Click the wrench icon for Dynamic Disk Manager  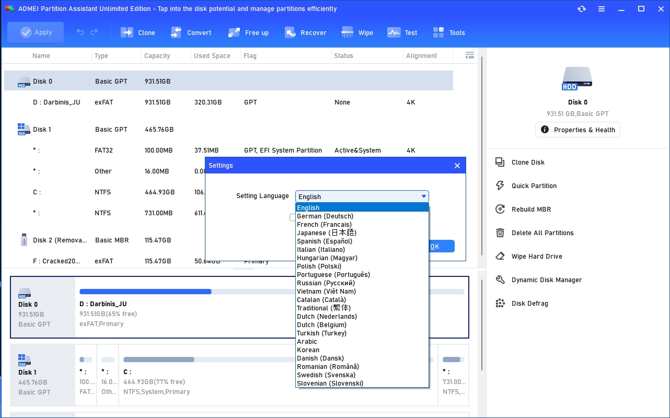(x=500, y=280)
